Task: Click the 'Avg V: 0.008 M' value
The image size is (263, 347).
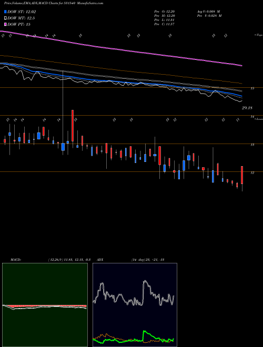Action: coord(208,12)
